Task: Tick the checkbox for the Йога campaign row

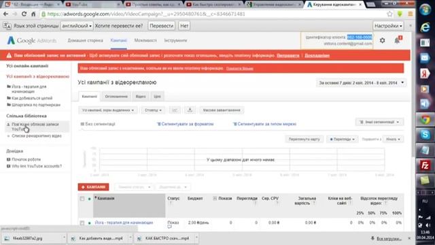Action: pos(82,223)
